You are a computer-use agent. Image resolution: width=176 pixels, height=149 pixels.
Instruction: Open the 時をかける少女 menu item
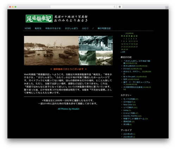(x=53, y=29)
